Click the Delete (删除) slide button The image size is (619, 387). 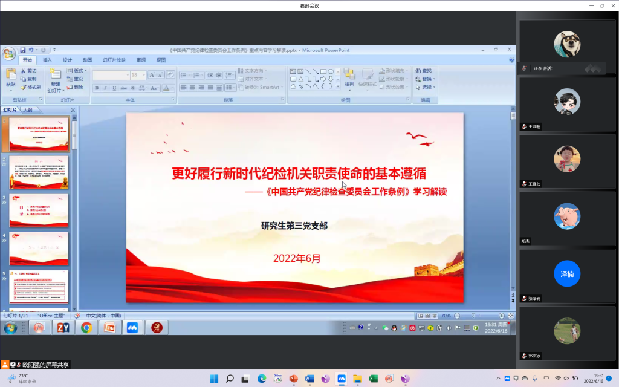(x=76, y=87)
